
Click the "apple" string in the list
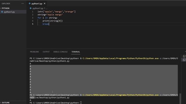pos(49,12)
